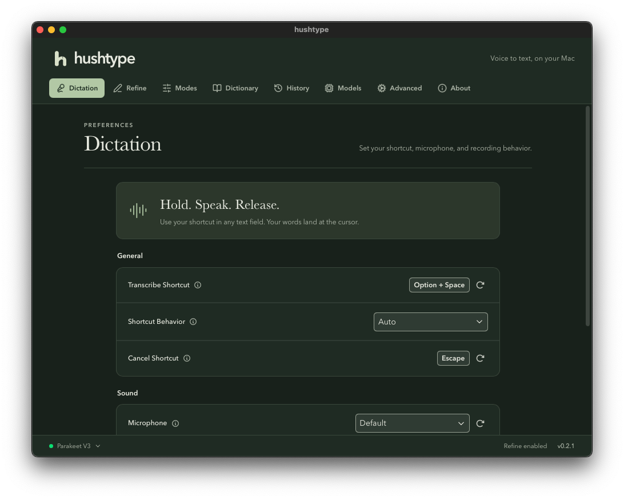Open the Shortcut Behavior Auto dropdown
624x499 pixels.
coord(431,322)
